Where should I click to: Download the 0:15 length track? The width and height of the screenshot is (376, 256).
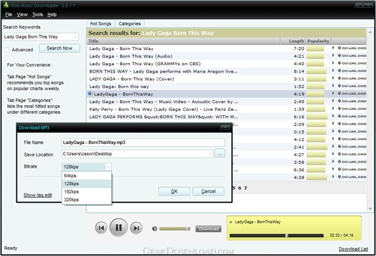tap(352, 131)
